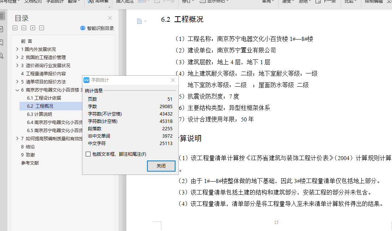Select 8 结论 in the outline
The image size is (392, 231).
click(28, 146)
